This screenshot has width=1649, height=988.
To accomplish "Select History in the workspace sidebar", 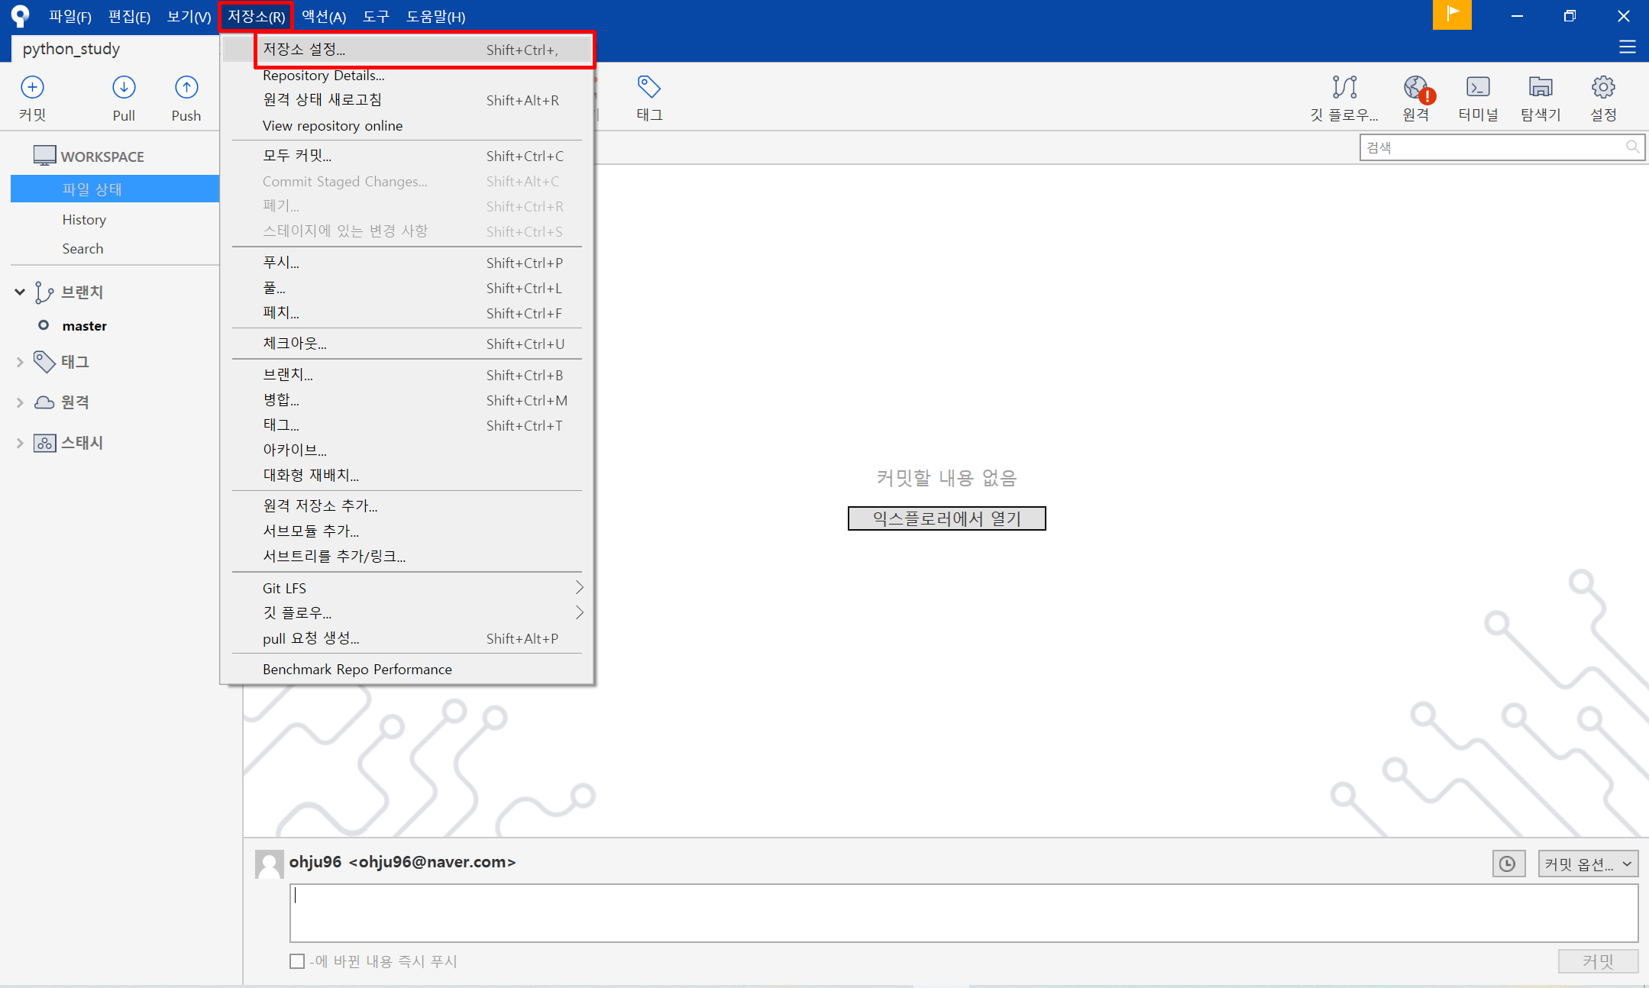I will [x=84, y=220].
